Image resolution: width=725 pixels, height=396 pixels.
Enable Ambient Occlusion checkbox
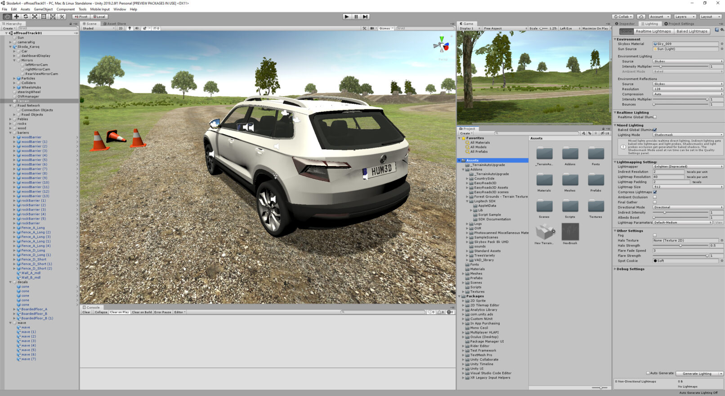click(654, 197)
